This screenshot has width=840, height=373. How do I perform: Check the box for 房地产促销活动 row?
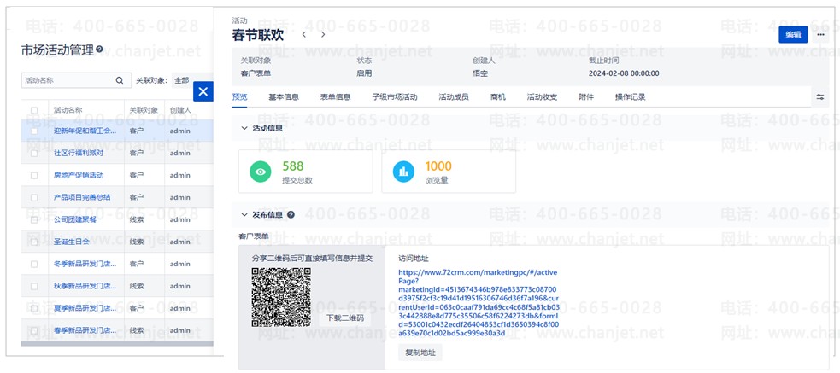pos(34,175)
